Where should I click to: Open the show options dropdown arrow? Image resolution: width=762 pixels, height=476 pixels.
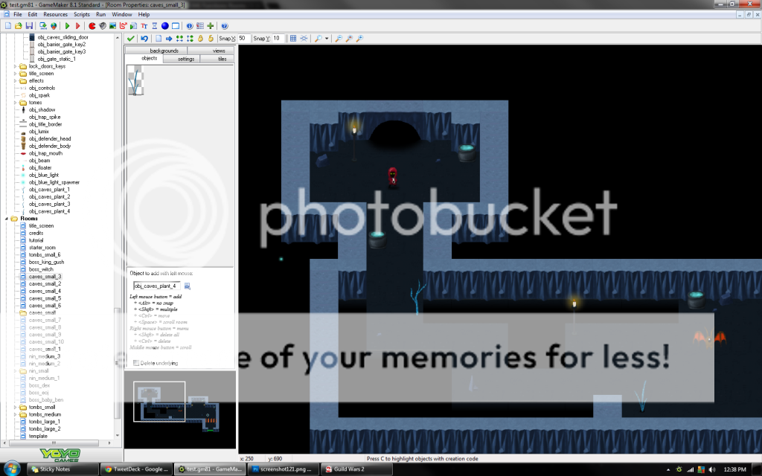point(326,38)
